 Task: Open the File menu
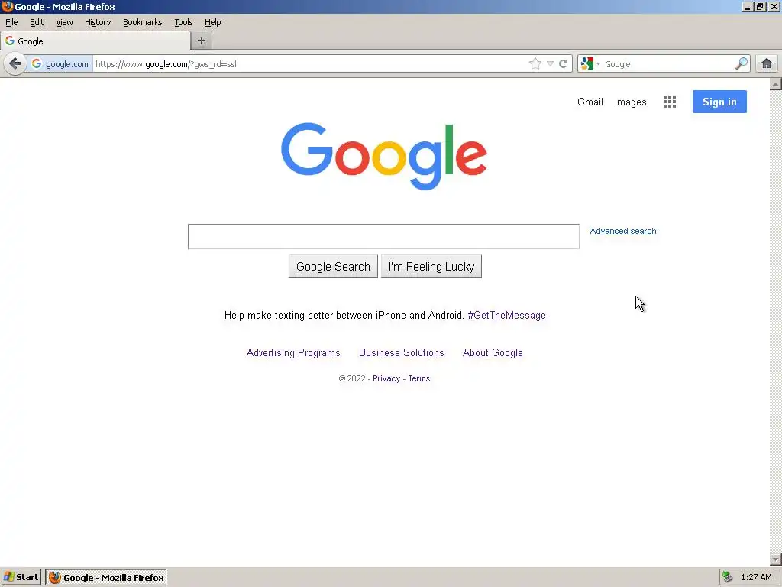(x=11, y=22)
